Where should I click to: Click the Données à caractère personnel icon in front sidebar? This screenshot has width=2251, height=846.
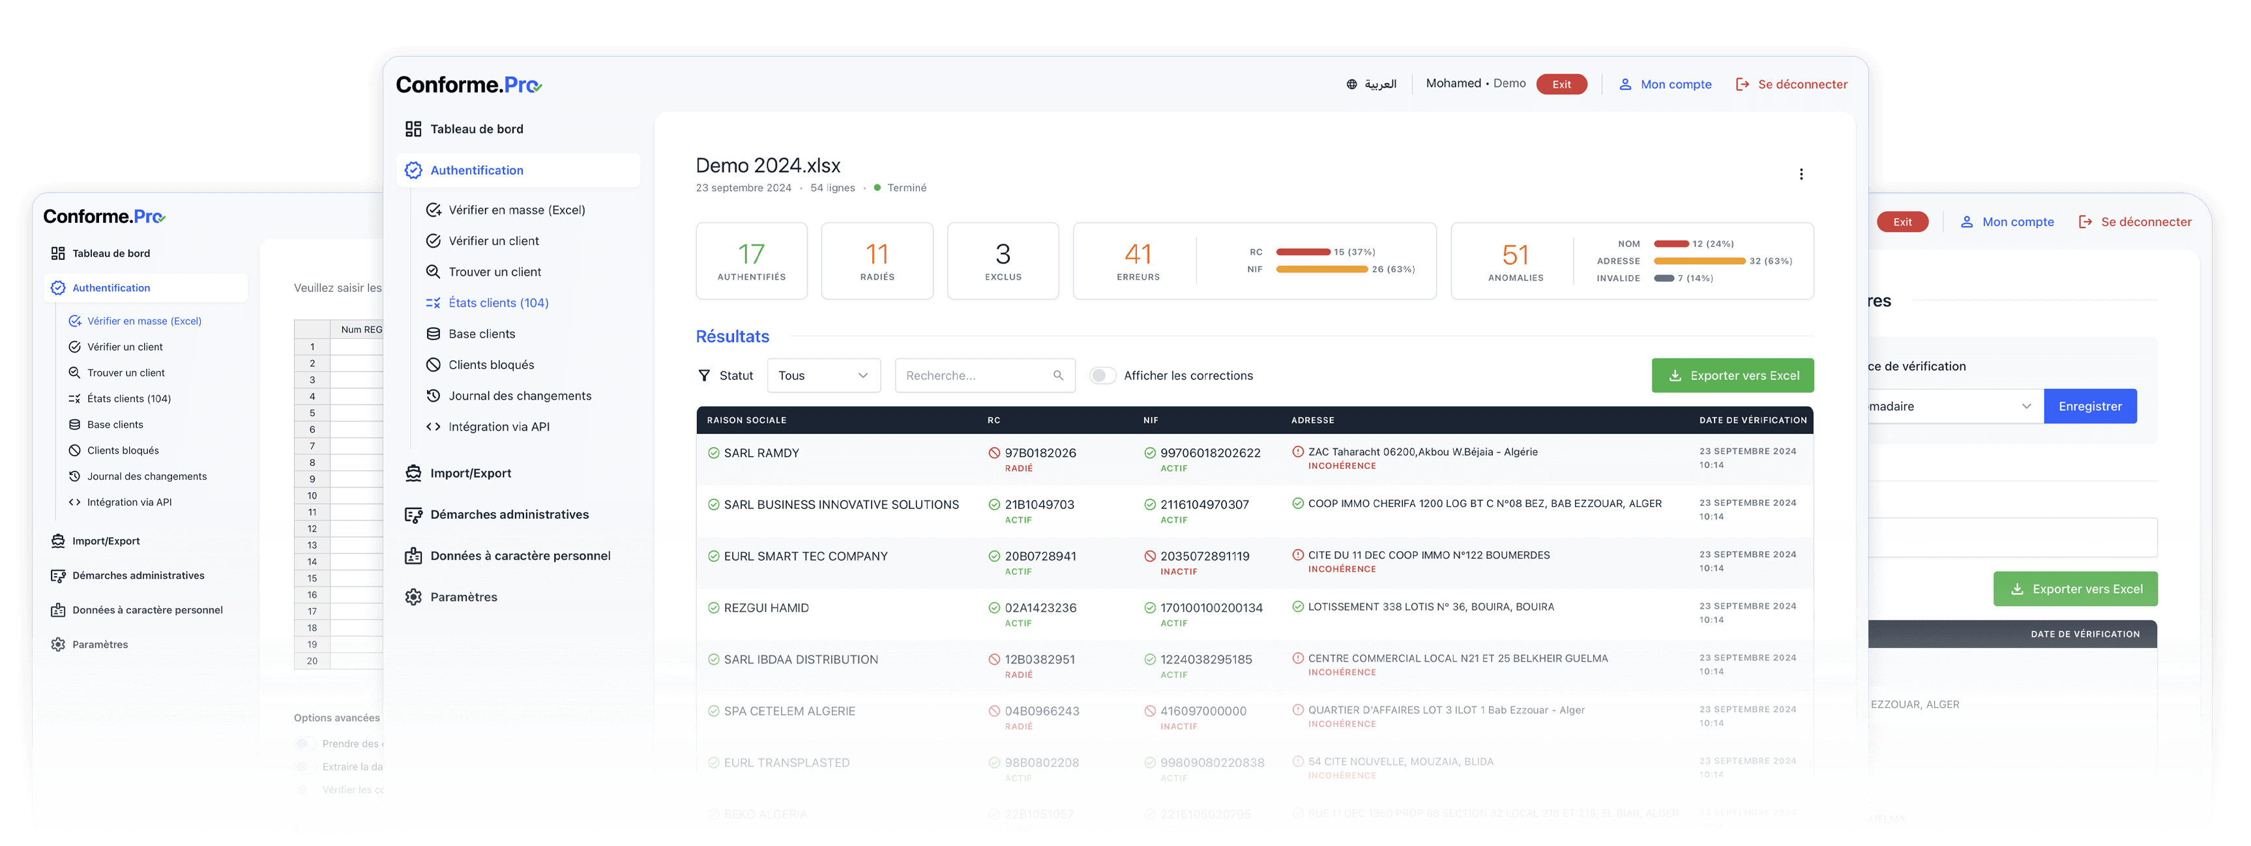tap(413, 556)
